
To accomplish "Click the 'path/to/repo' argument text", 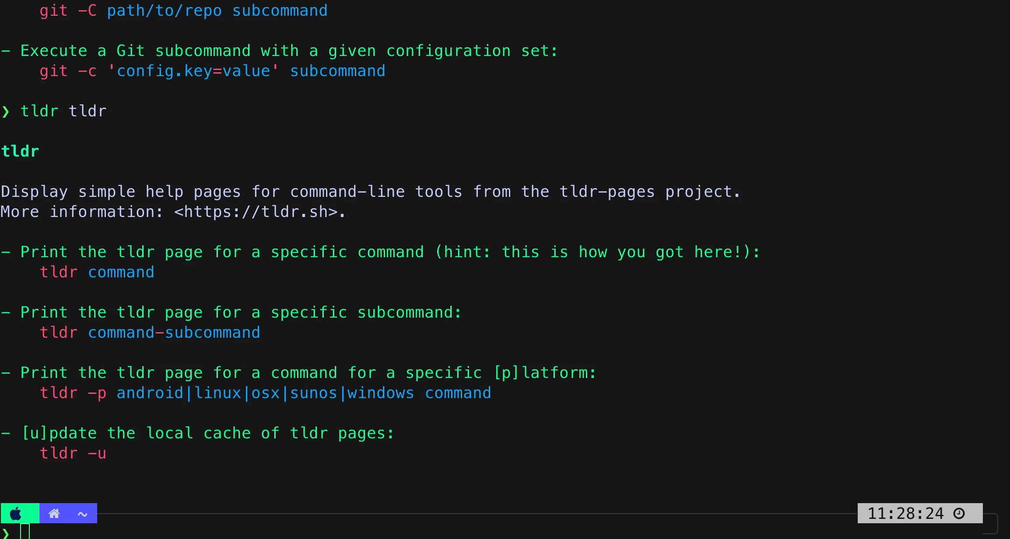I will [165, 10].
